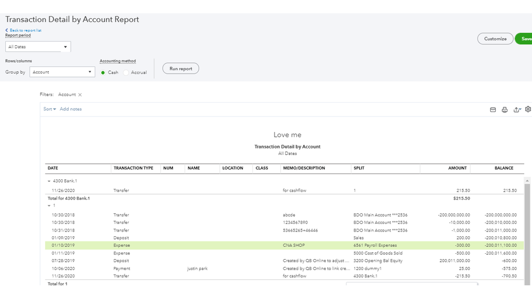Go back to report list link
532x299 pixels.
pyautogui.click(x=24, y=30)
